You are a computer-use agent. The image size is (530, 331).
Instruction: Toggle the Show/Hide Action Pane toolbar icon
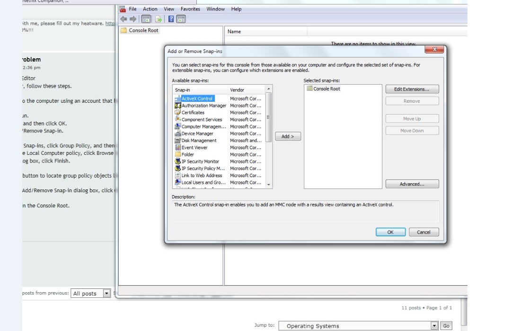tap(181, 19)
